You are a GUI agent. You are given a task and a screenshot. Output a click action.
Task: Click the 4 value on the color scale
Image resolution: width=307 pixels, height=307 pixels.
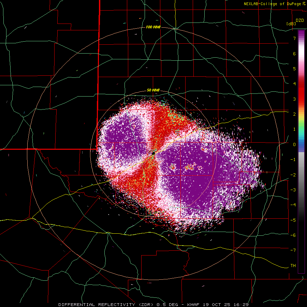(294, 84)
